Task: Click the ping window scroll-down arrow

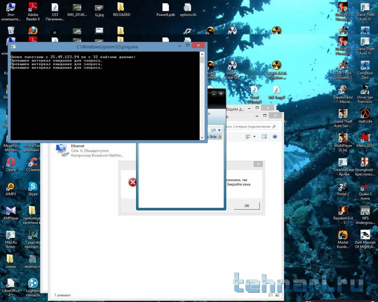Action: (202, 138)
